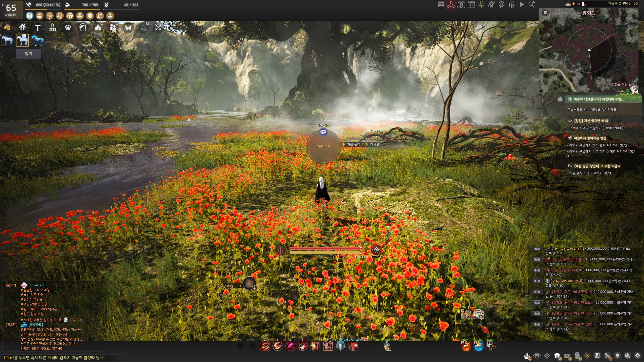Open the potion auto-use settings icon

click(144, 27)
